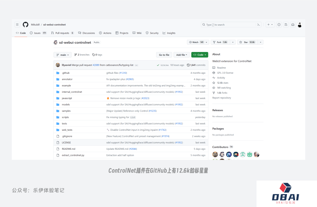Open the Discussions tab

[87, 33]
